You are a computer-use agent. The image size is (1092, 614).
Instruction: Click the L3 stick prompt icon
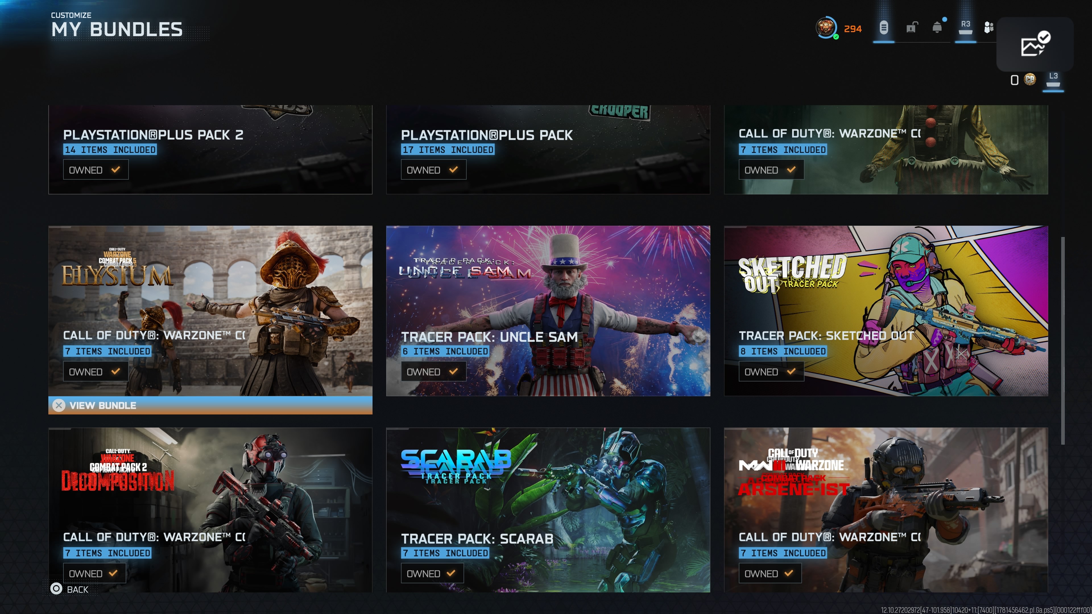[1053, 80]
